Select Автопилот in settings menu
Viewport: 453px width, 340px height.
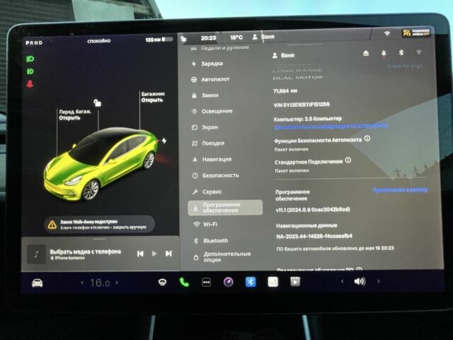(215, 79)
